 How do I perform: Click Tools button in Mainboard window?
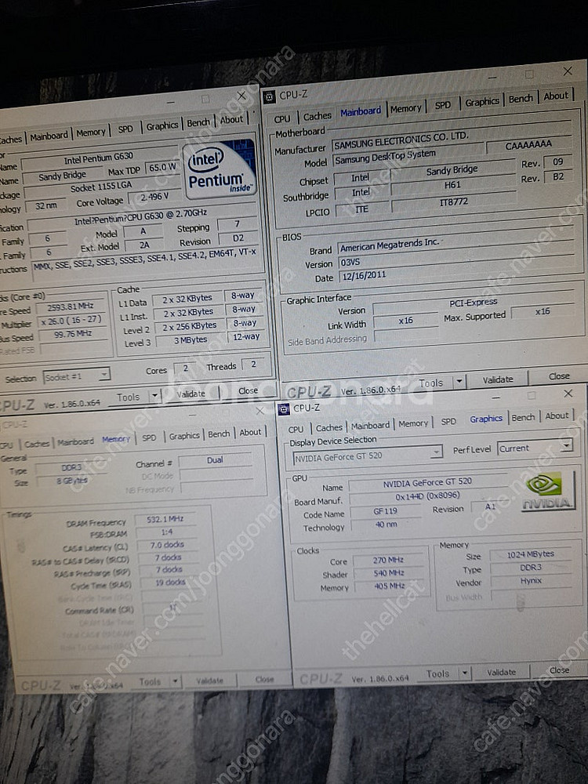[430, 383]
